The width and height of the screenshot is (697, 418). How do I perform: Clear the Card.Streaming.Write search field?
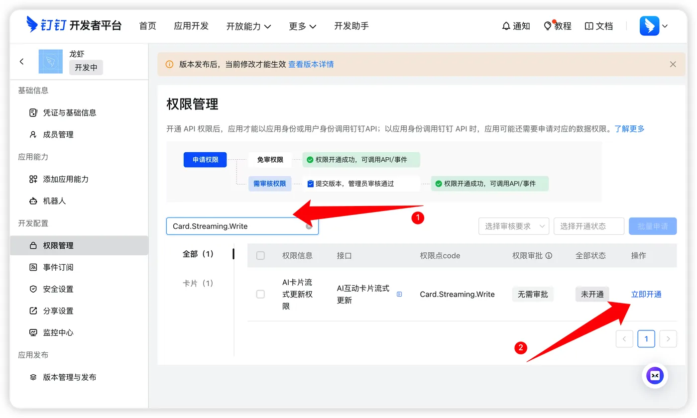pos(309,226)
